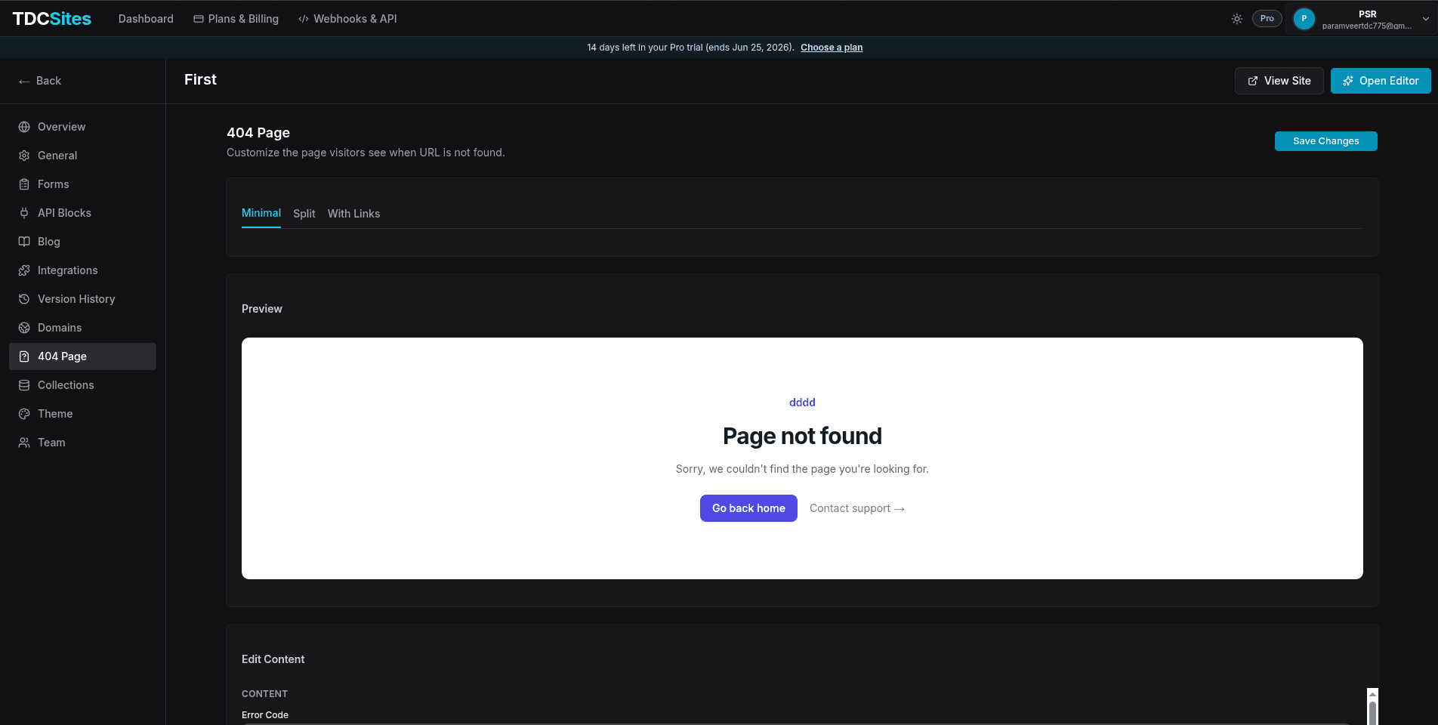Click the 'First' site title

click(x=200, y=80)
